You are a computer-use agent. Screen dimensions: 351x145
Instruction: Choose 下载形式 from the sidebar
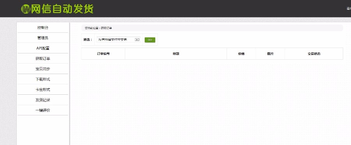(x=43, y=79)
